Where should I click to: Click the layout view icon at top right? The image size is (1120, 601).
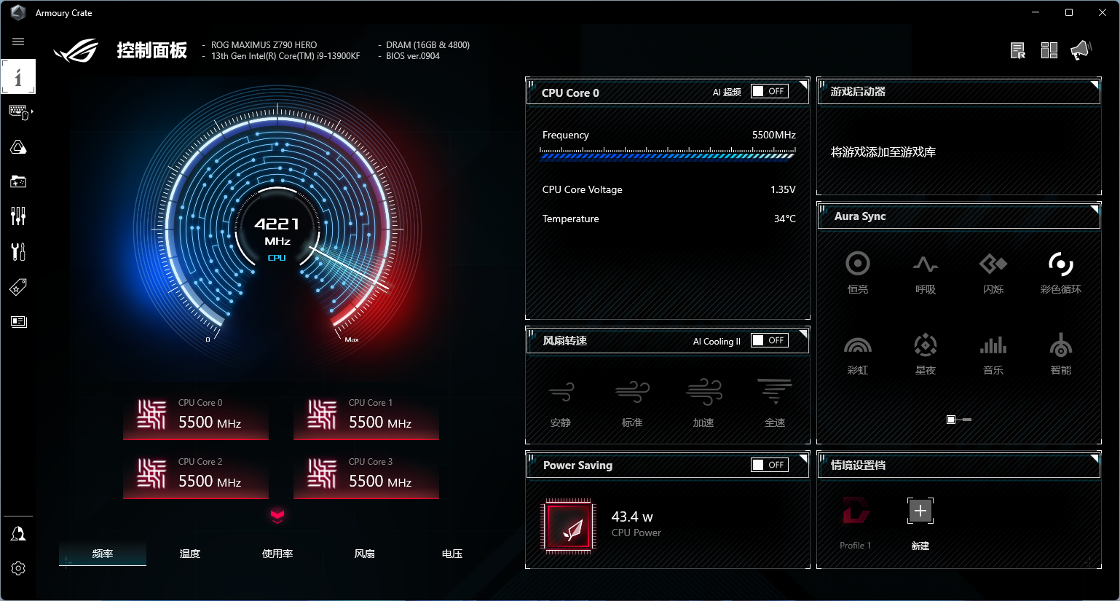(x=1049, y=50)
